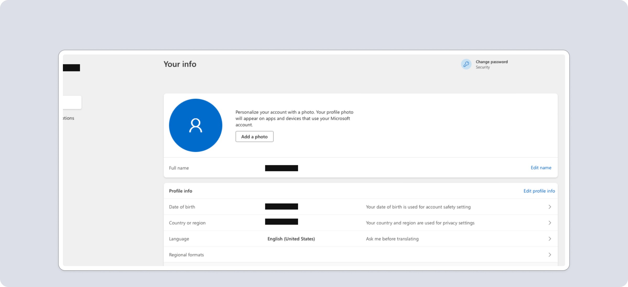Click the Full name row label

click(179, 168)
